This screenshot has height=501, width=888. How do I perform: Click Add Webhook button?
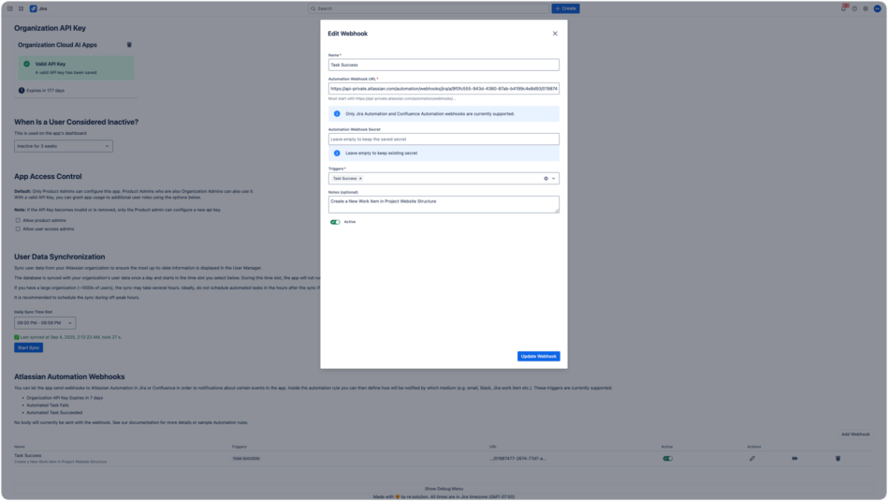(x=855, y=435)
